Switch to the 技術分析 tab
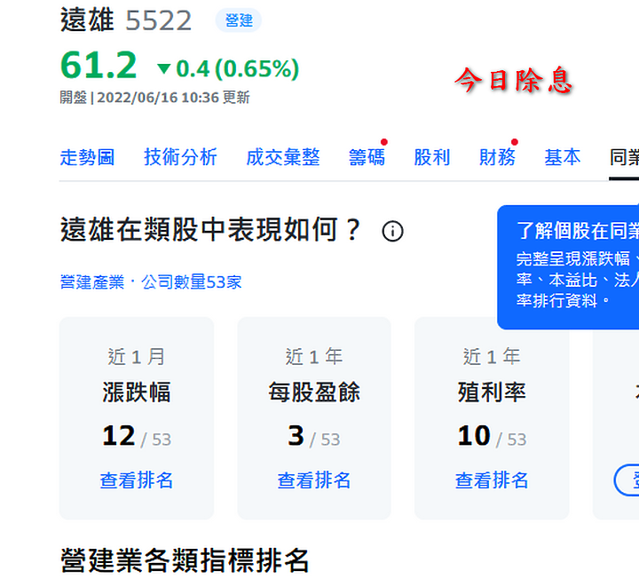Screen dimensions: 639x579 coord(180,157)
